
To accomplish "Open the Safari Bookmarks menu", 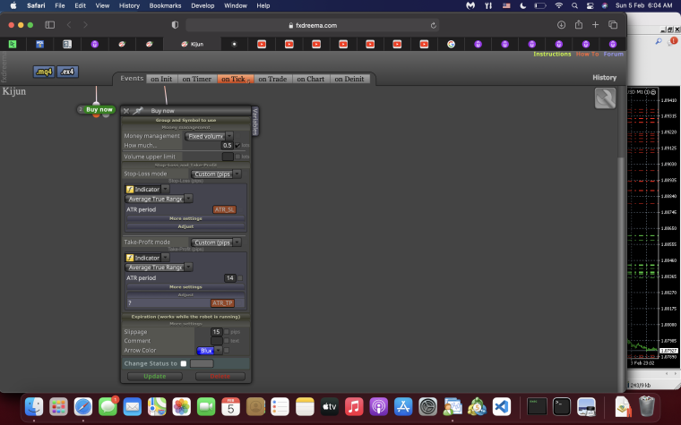I will tap(165, 5).
